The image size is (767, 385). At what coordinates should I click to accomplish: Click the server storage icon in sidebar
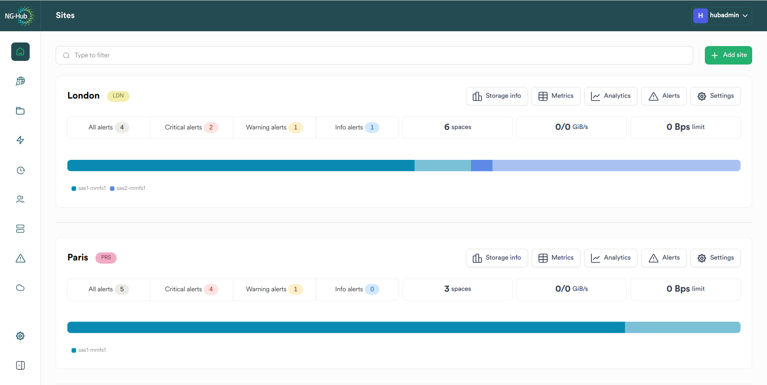pos(20,229)
